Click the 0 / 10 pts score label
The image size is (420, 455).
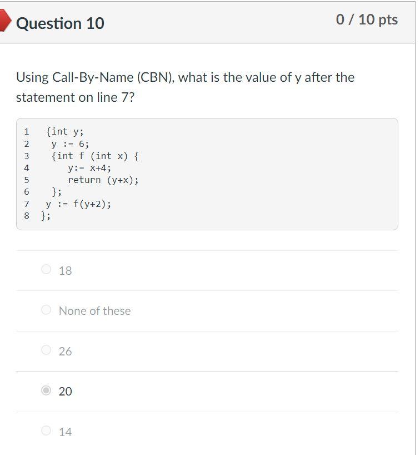tap(367, 19)
